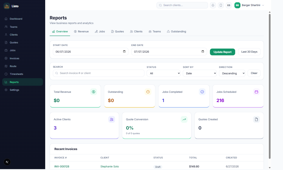Image resolution: width=283 pixels, height=170 pixels.
Task: Click the Next.js N badge icon
Action: coord(7,162)
